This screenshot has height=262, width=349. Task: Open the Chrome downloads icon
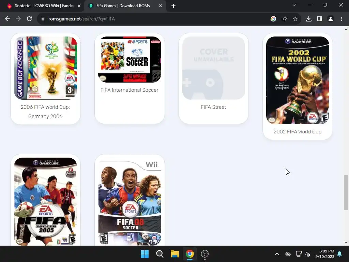309,19
